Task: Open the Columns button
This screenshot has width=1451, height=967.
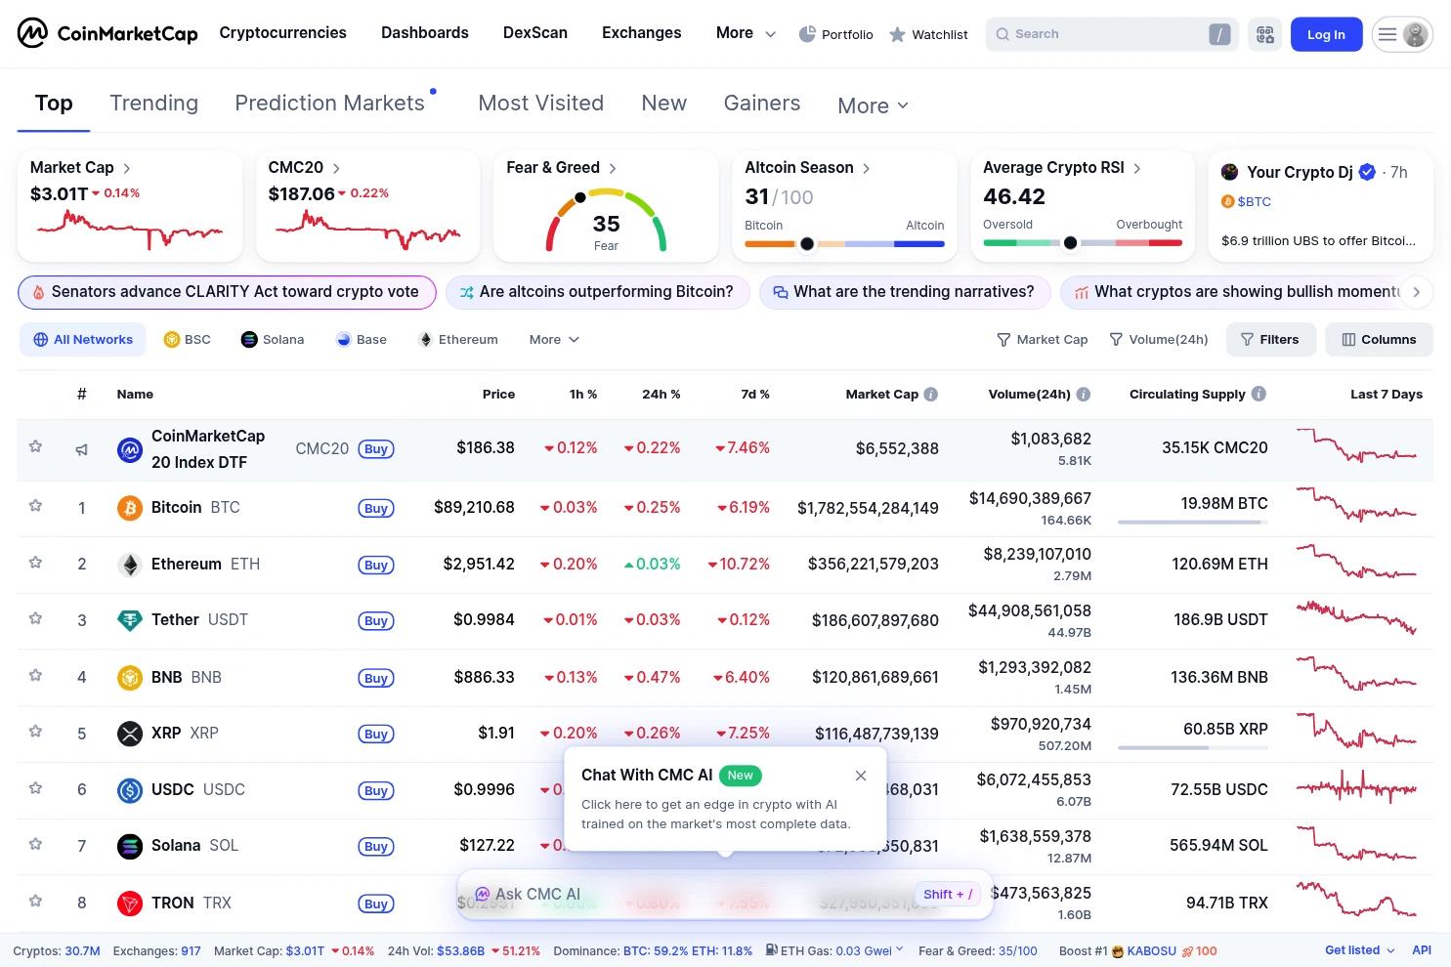Action: pos(1379,339)
